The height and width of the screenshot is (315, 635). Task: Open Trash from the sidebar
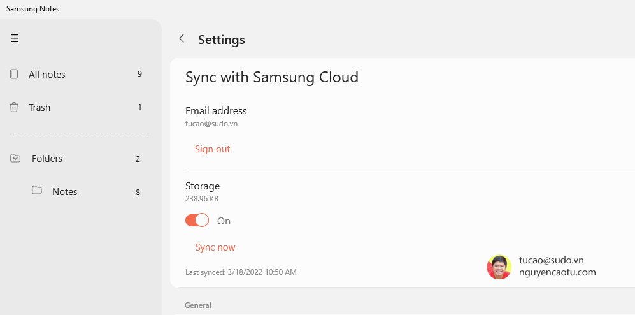coord(39,108)
